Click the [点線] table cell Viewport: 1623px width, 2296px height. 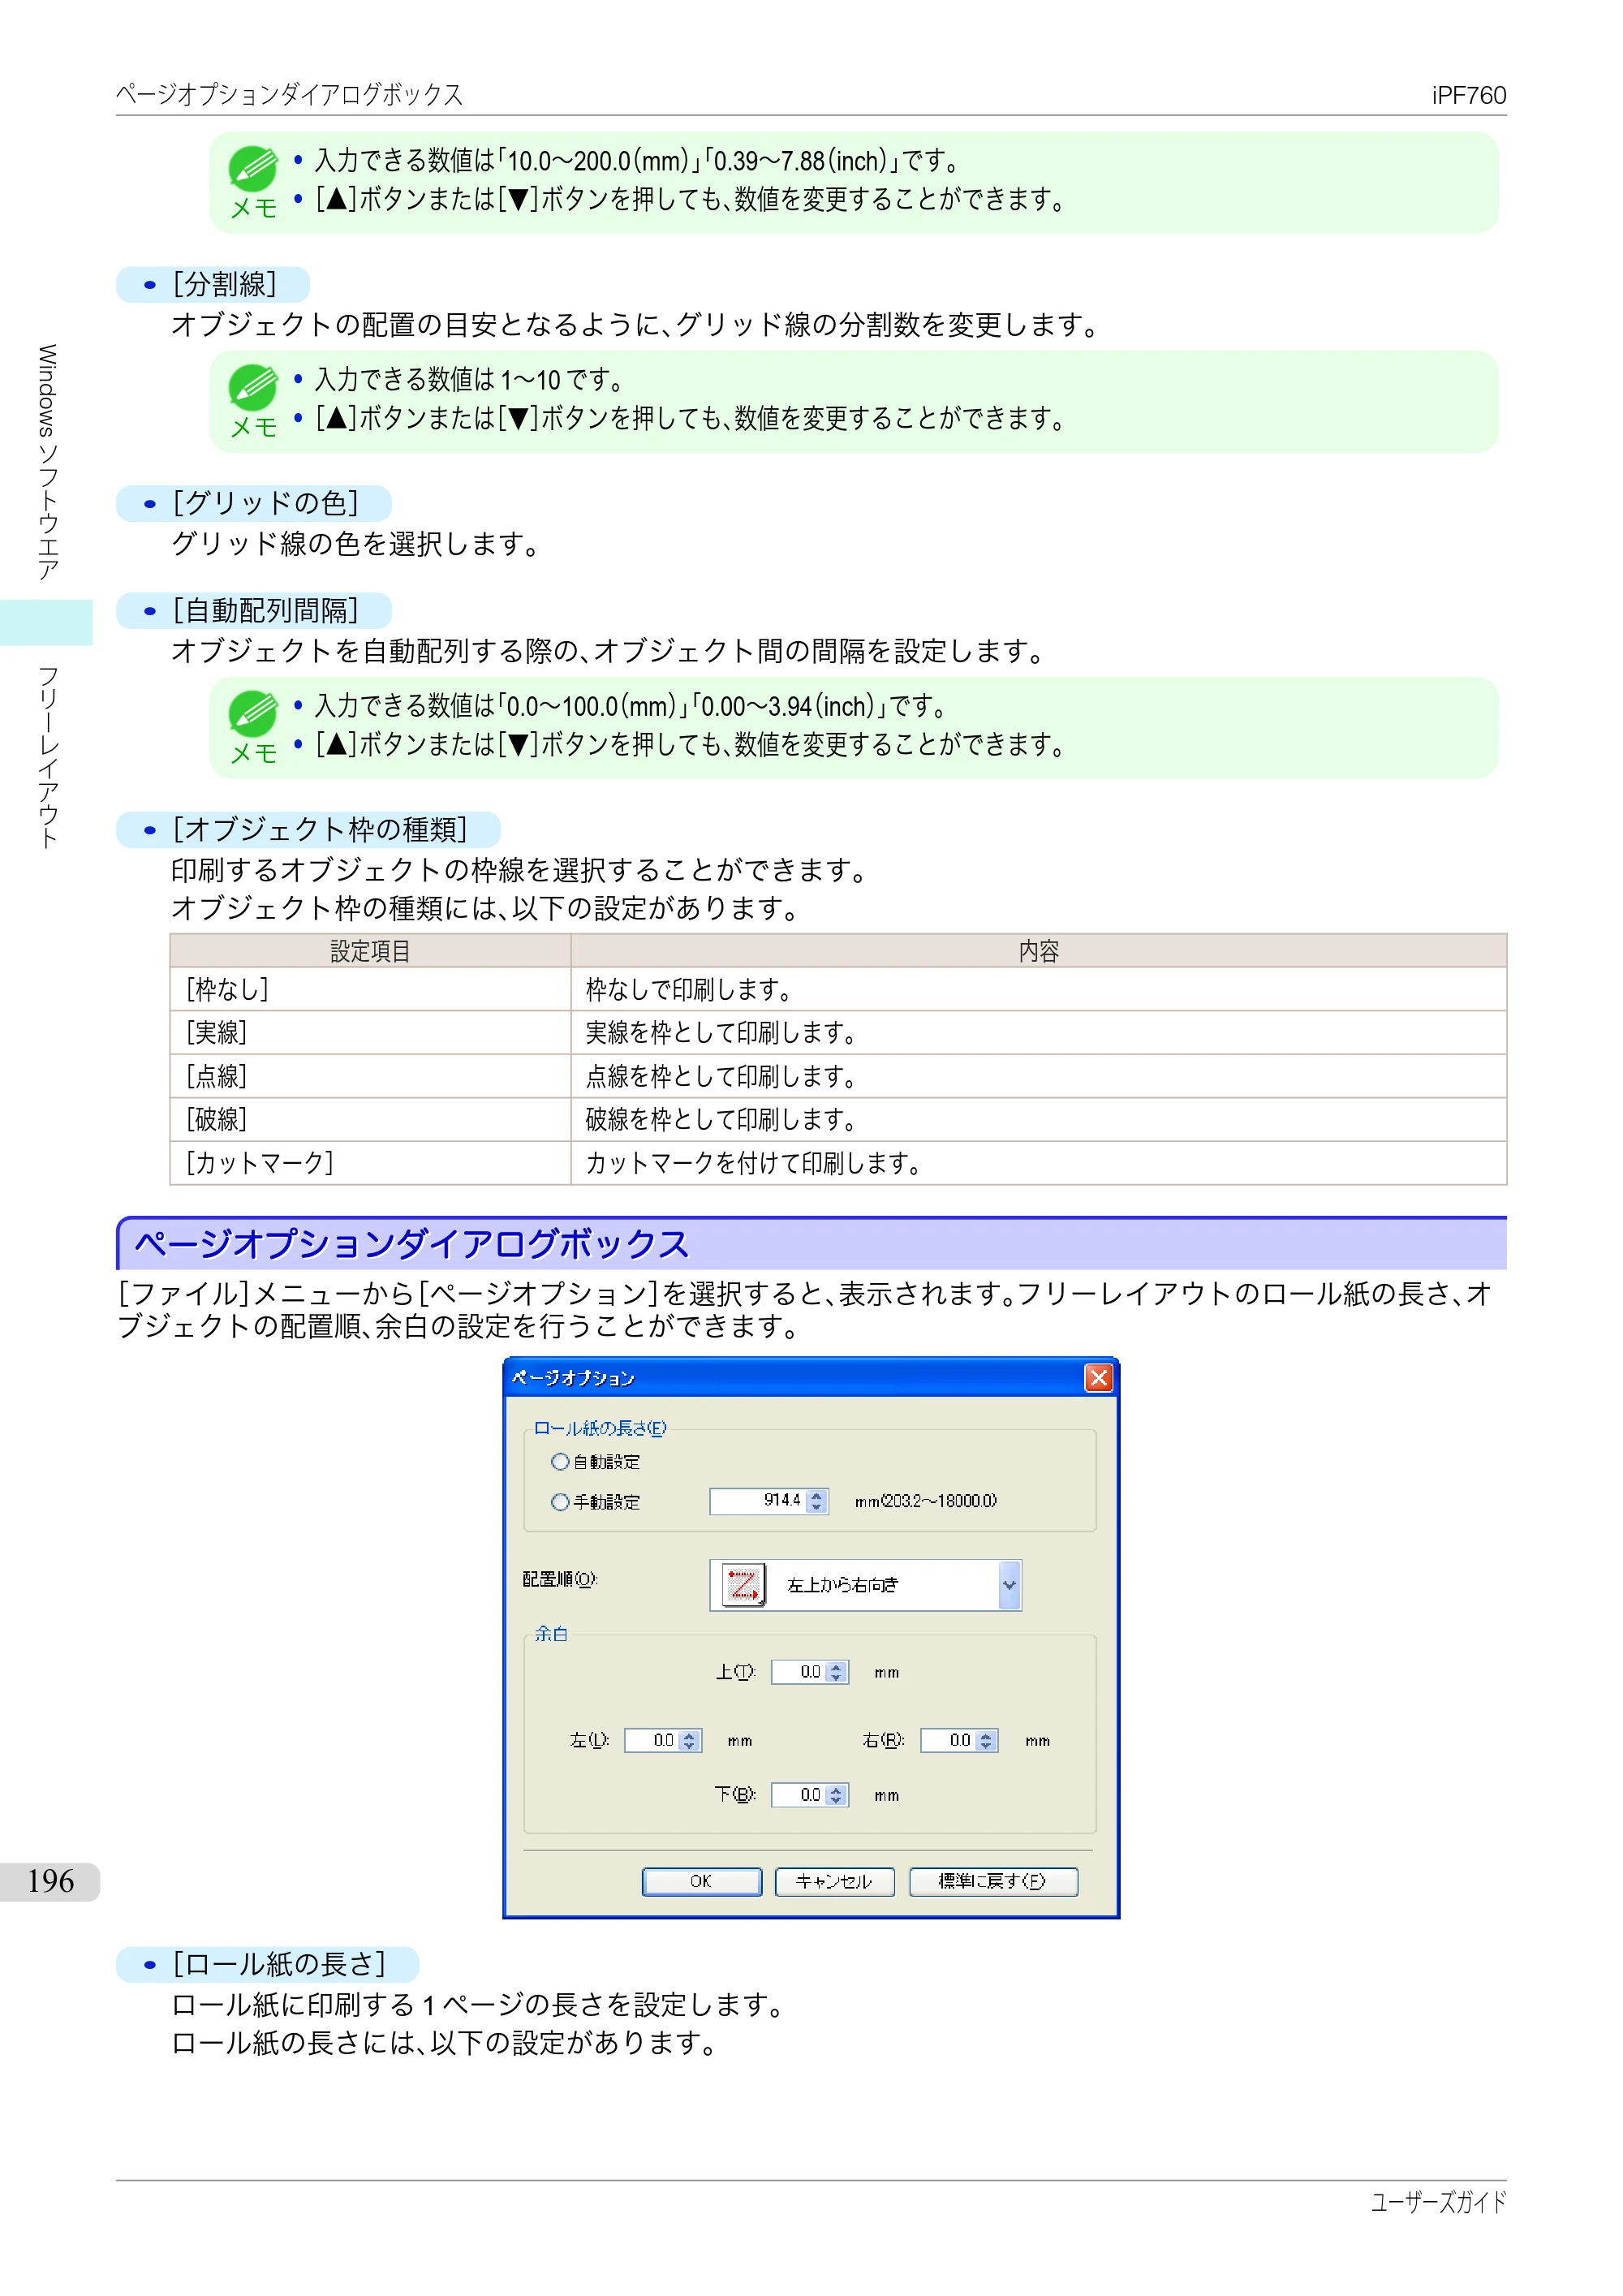coord(370,1076)
